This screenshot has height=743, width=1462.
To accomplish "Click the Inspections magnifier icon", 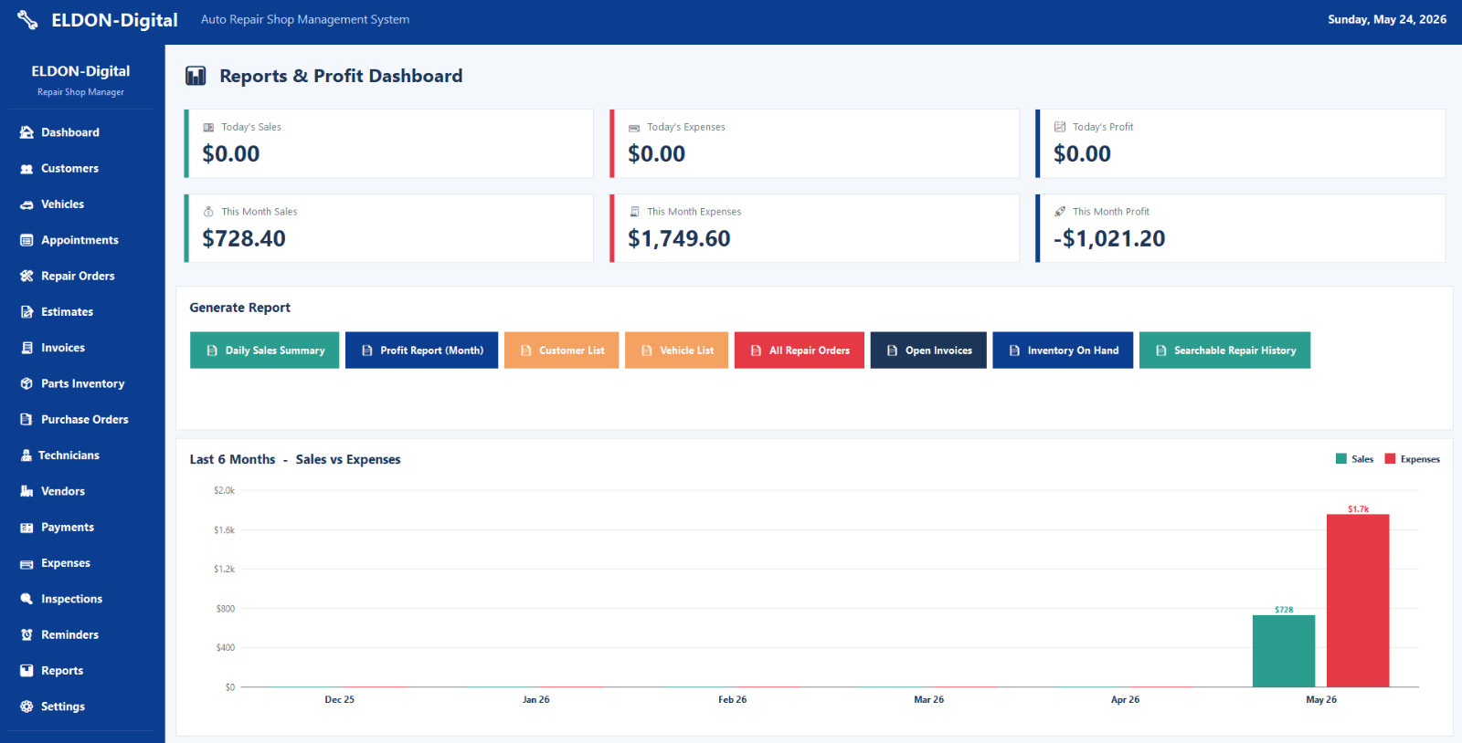I will (26, 599).
